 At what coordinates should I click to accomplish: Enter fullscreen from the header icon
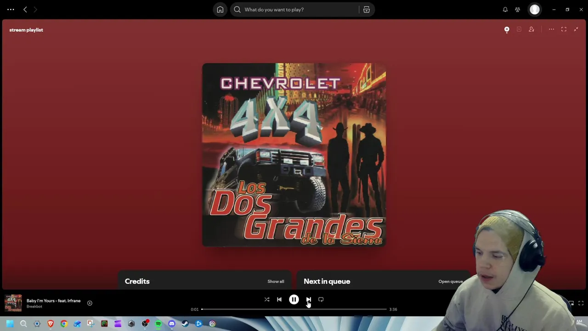click(x=564, y=29)
